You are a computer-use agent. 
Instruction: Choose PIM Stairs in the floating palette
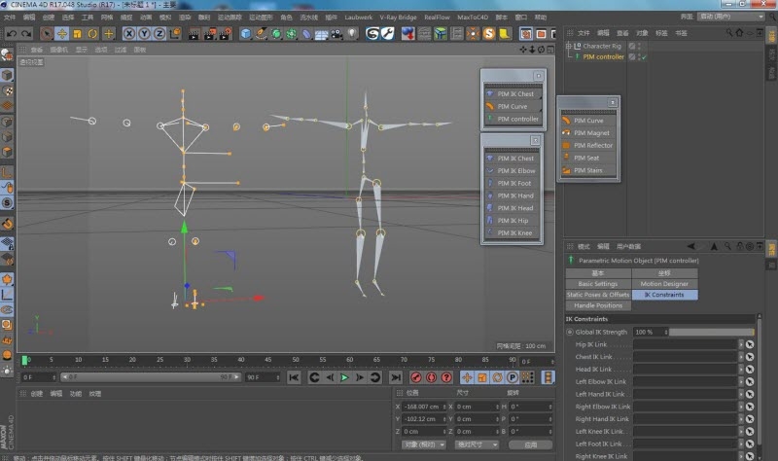587,170
